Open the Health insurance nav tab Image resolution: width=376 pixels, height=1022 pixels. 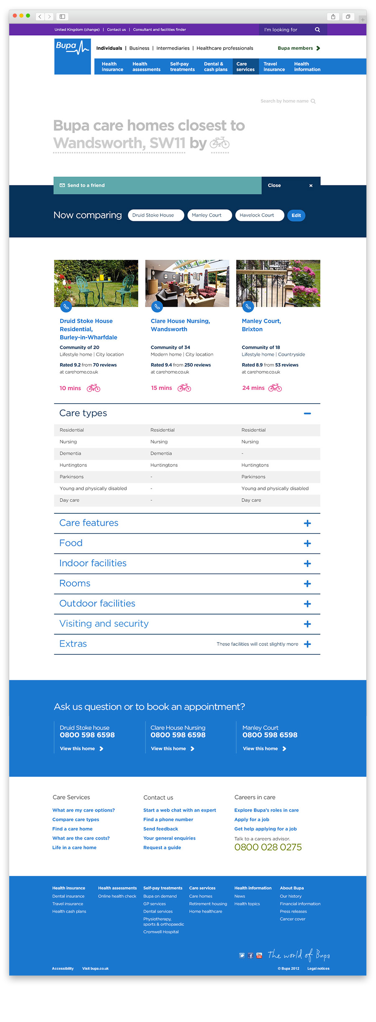(x=112, y=67)
